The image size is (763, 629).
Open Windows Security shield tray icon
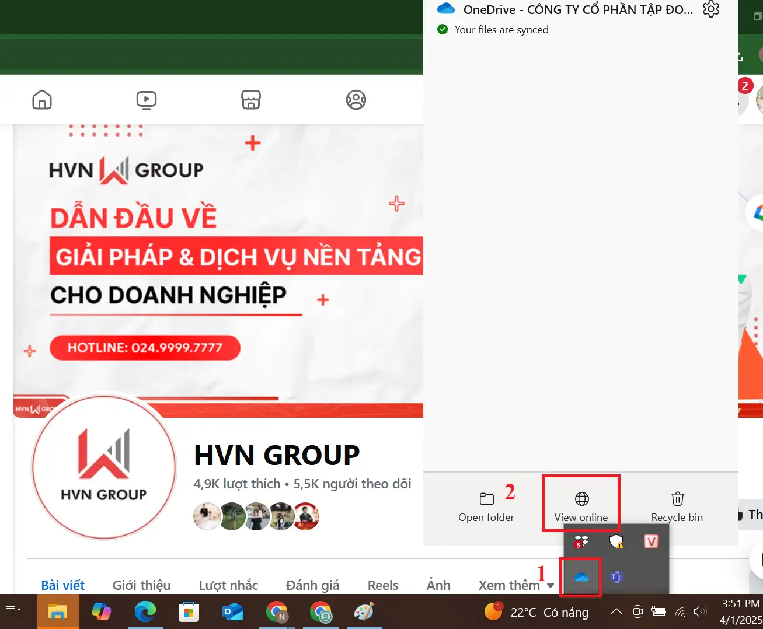pyautogui.click(x=616, y=542)
